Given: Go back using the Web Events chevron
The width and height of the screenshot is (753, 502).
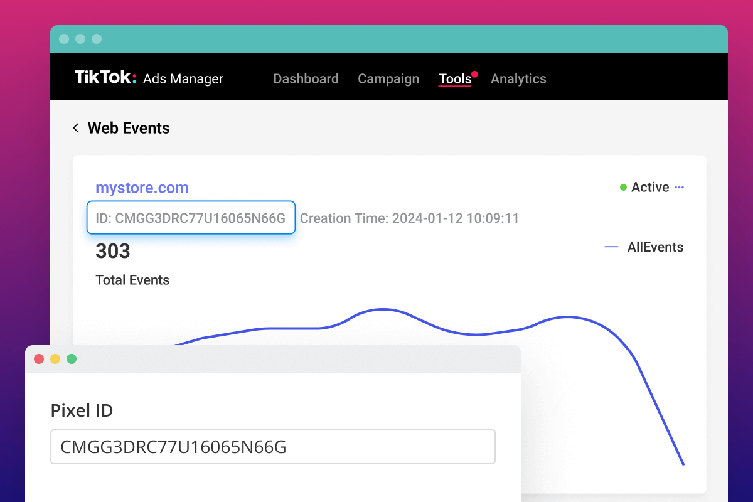Looking at the screenshot, I should tap(76, 128).
